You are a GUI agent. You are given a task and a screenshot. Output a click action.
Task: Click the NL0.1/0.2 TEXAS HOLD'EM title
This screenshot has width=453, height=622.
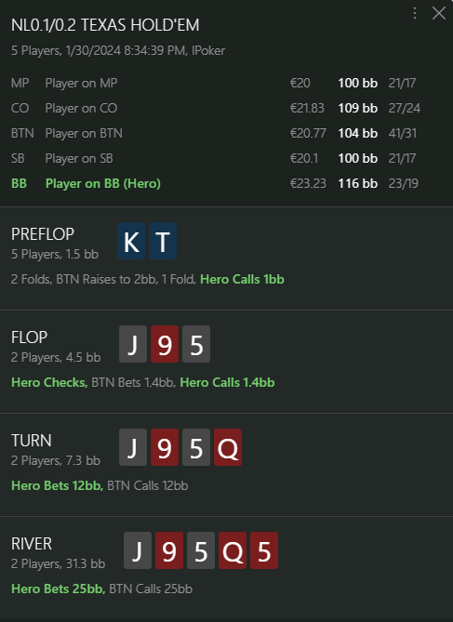point(105,25)
